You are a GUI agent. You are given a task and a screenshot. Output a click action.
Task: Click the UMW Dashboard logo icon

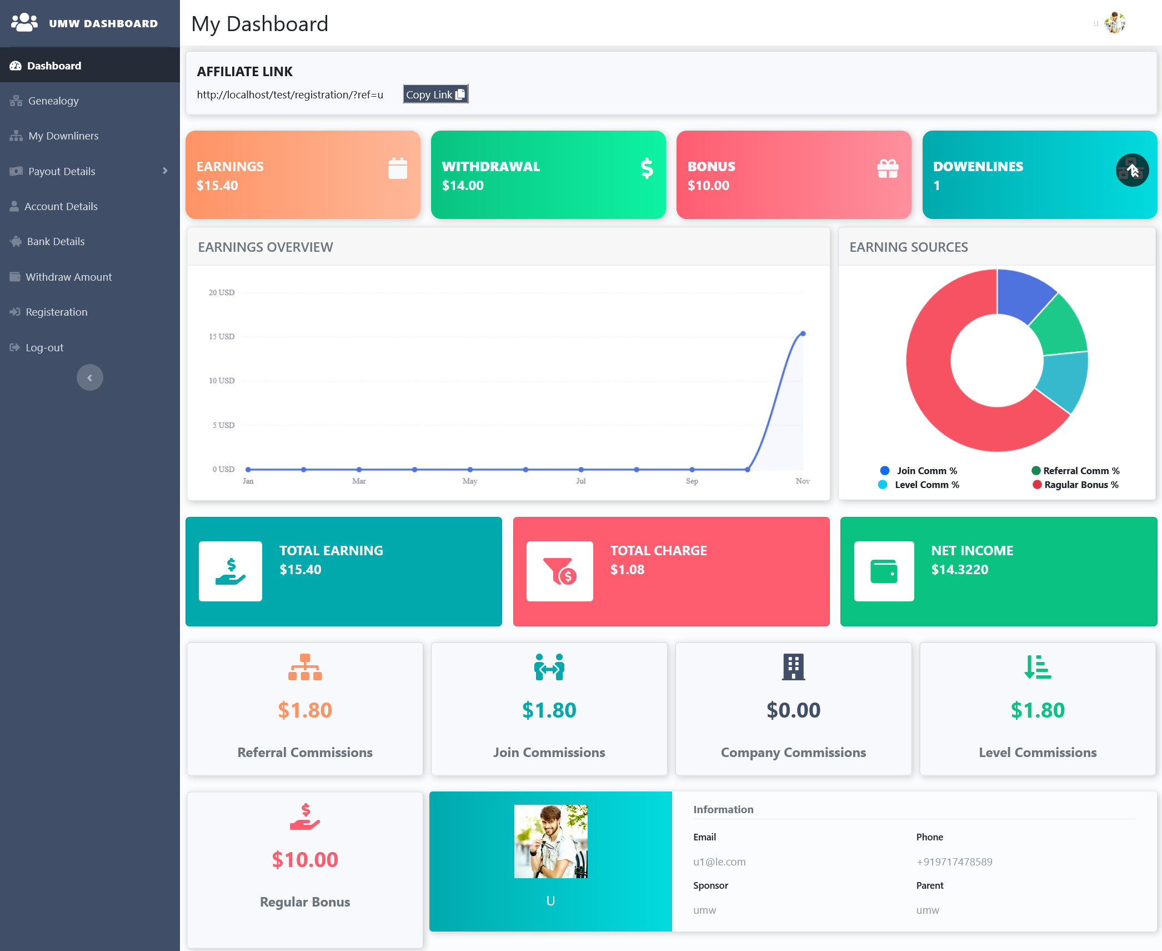click(x=23, y=22)
